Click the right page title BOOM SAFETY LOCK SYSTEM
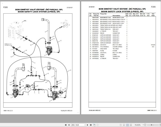The image size is (161, 127). 122,12
